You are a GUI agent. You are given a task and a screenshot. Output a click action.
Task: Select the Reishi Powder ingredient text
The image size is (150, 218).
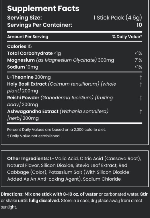click(x=60, y=101)
